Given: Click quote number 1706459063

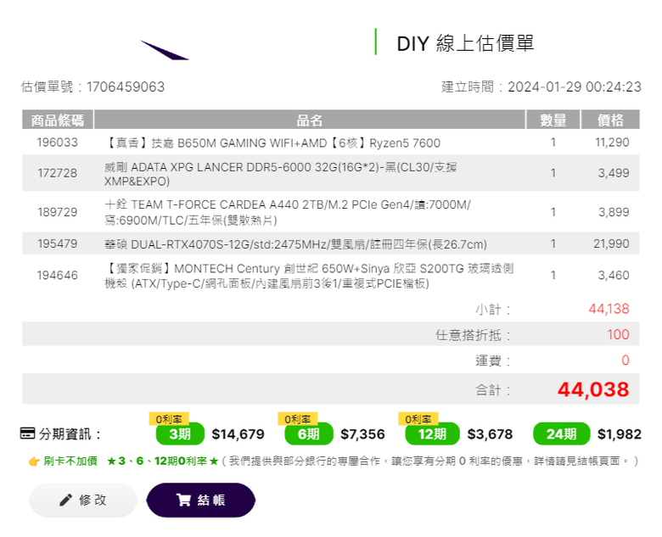Looking at the screenshot, I should 126,87.
